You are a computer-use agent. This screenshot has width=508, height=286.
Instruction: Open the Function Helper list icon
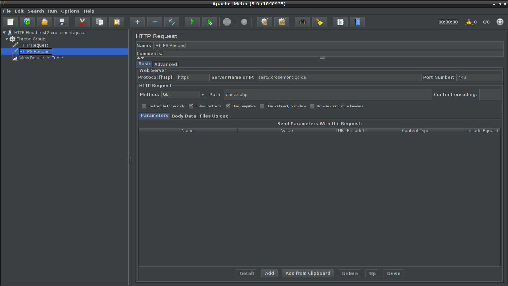340,22
